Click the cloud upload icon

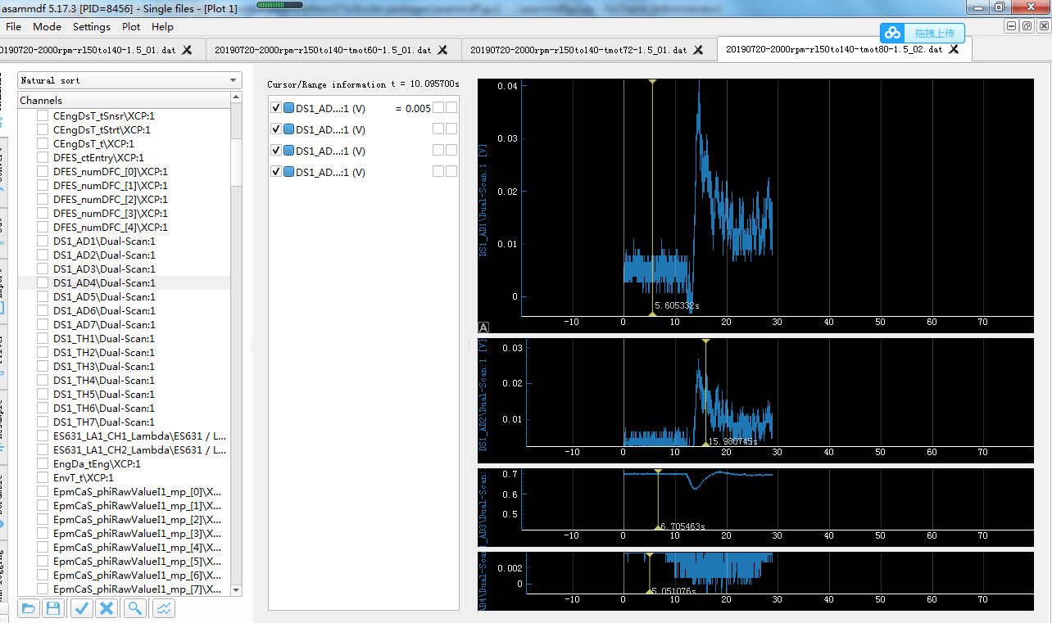point(893,34)
